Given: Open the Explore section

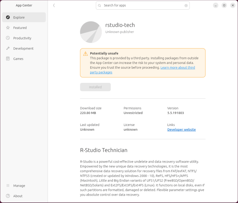Looking at the screenshot, I should pos(24,17).
